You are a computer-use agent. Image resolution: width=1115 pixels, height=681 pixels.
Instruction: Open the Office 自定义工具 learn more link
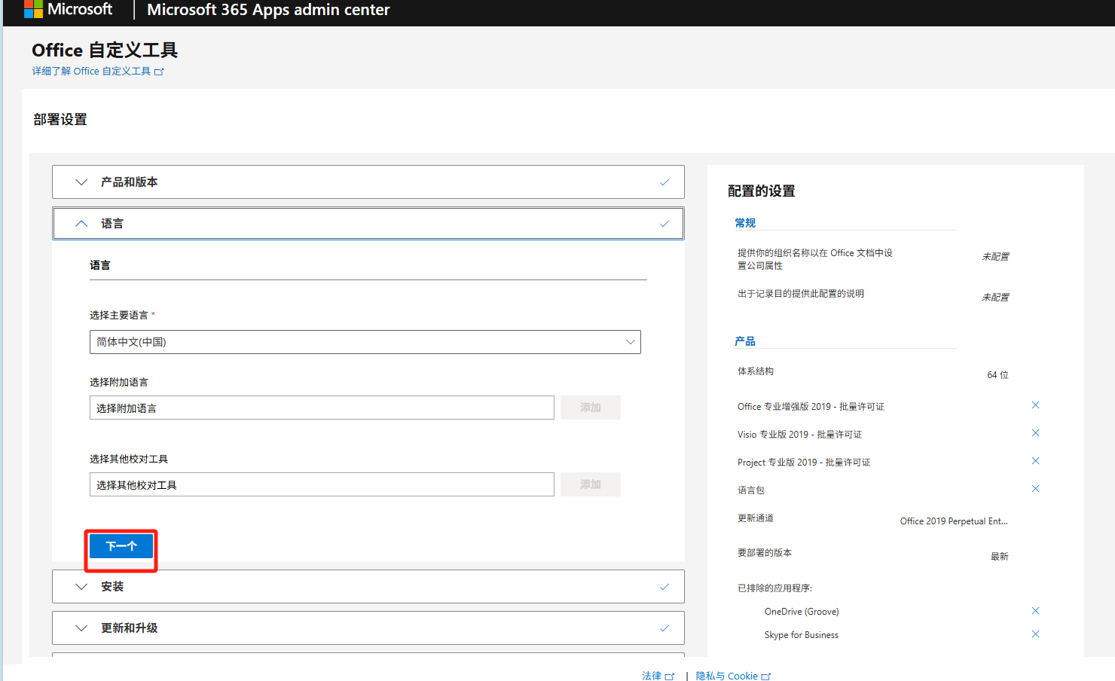[x=97, y=72]
